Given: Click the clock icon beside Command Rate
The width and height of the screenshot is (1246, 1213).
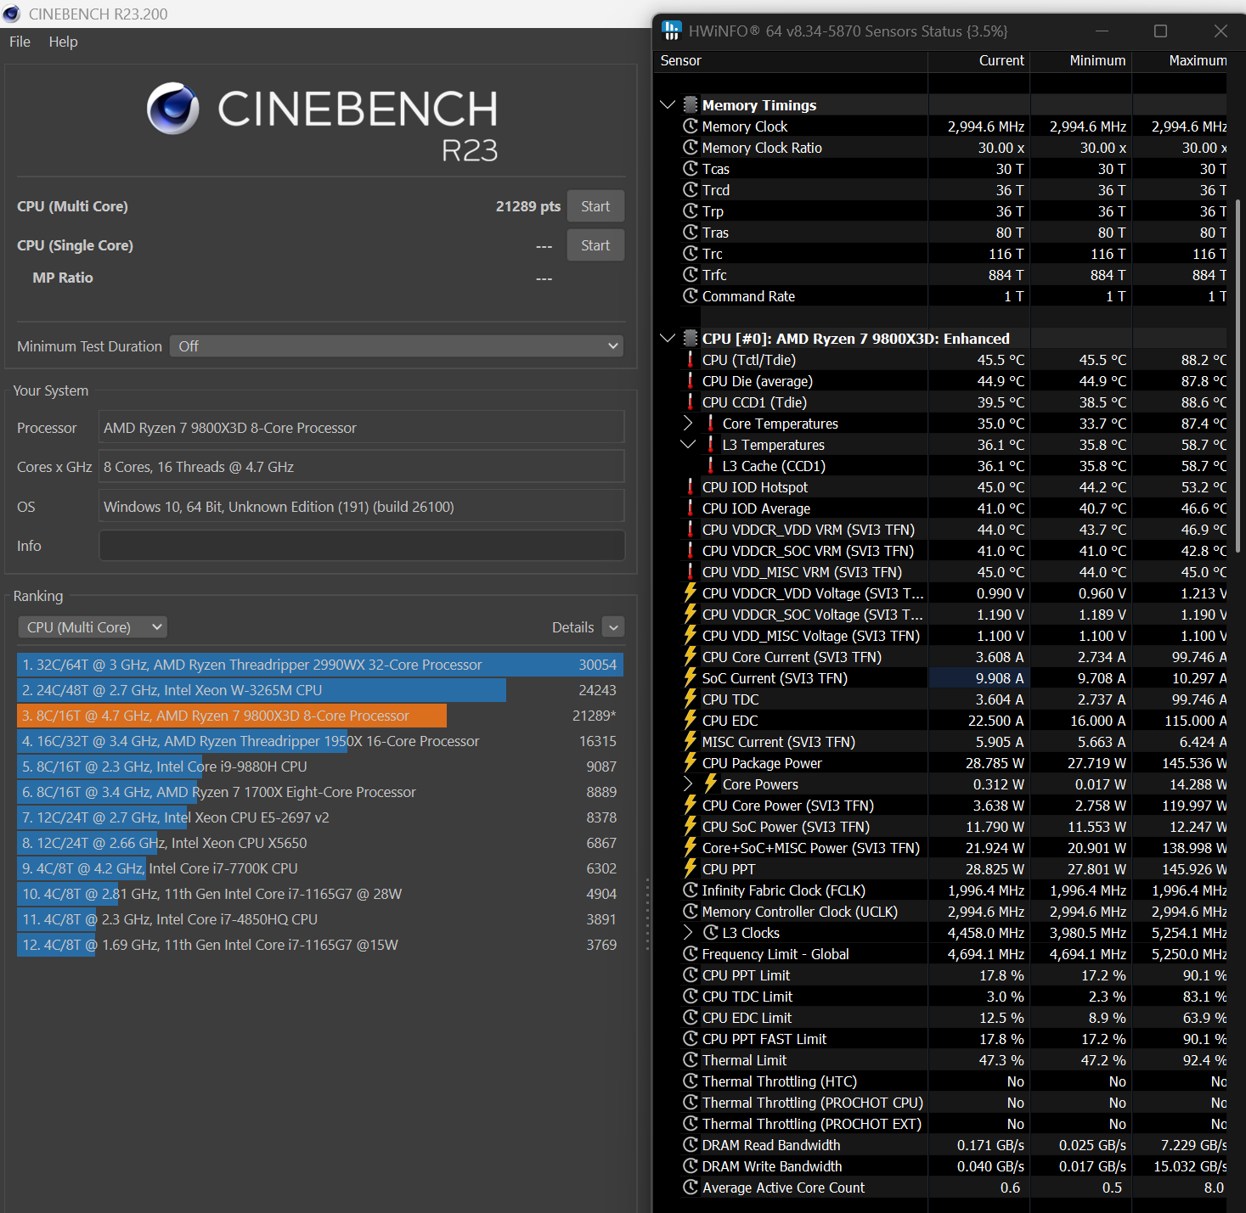Looking at the screenshot, I should (x=691, y=295).
